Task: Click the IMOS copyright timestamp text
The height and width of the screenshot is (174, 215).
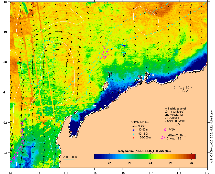Action: (211, 137)
